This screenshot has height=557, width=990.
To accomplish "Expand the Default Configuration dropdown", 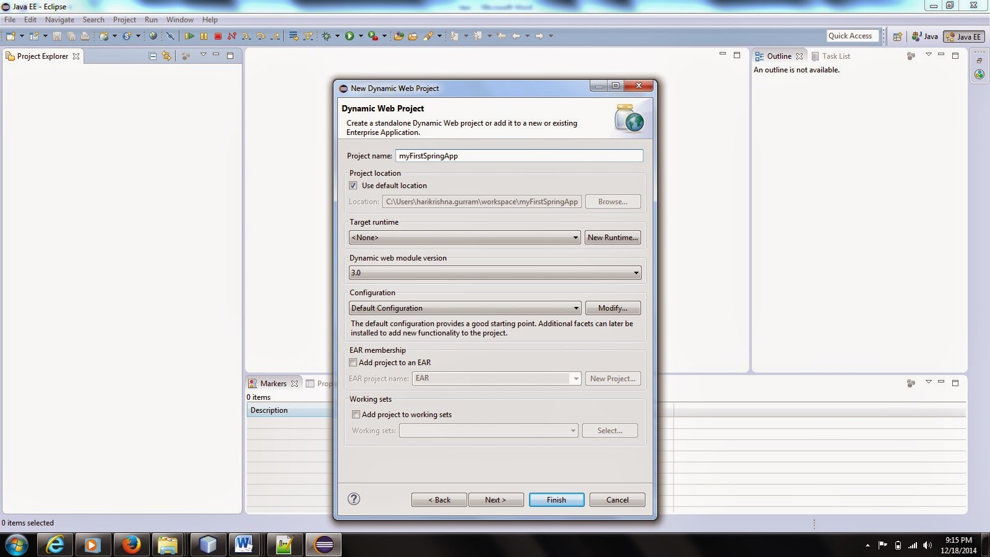I will point(575,308).
